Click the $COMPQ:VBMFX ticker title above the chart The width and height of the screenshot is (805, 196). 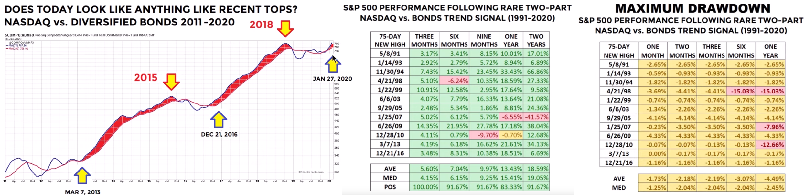(x=19, y=35)
